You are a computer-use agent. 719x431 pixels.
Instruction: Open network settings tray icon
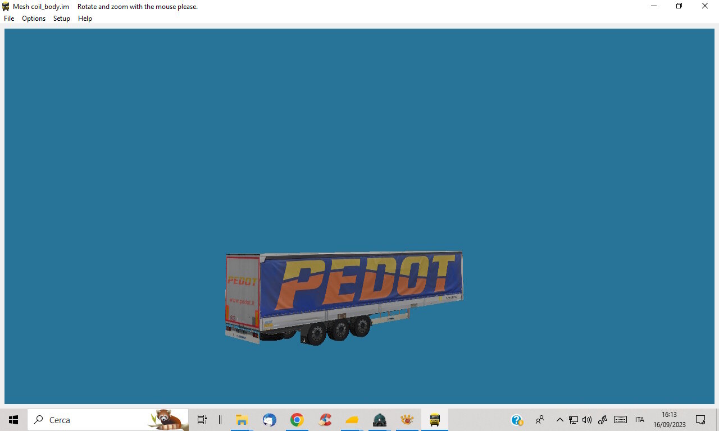(x=574, y=420)
